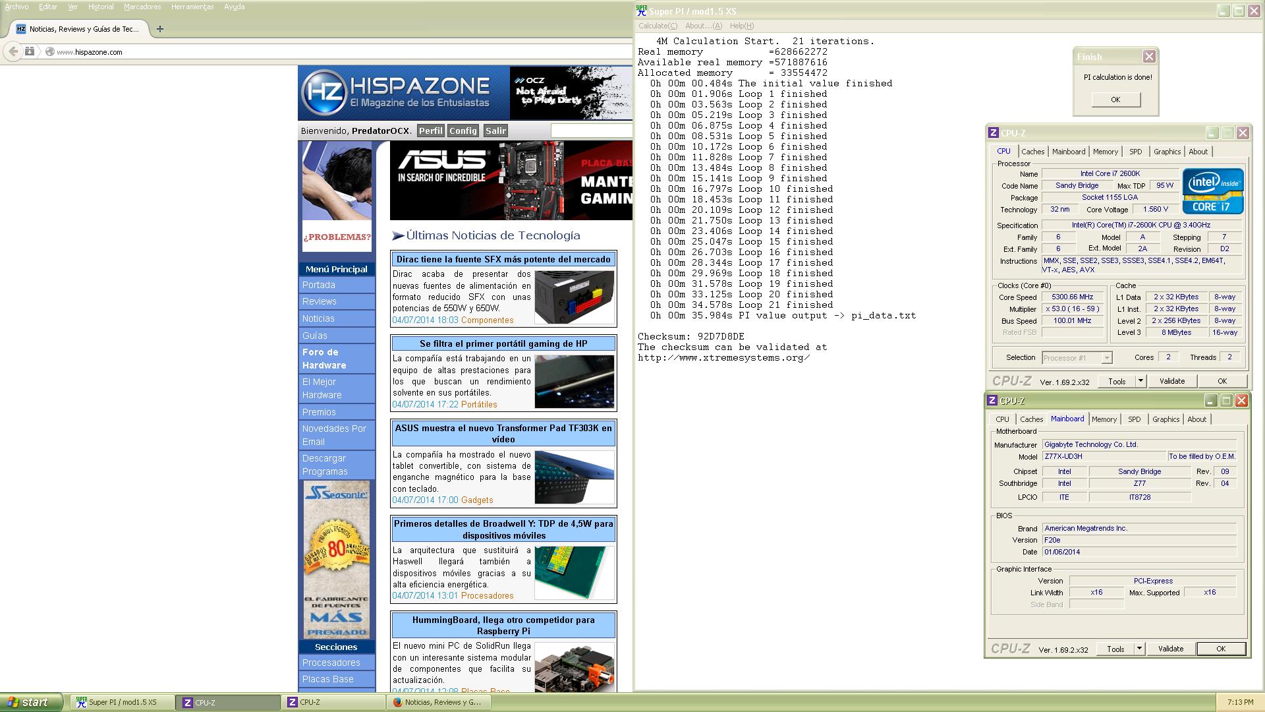Switch to Super PI taskbar item

(x=123, y=702)
